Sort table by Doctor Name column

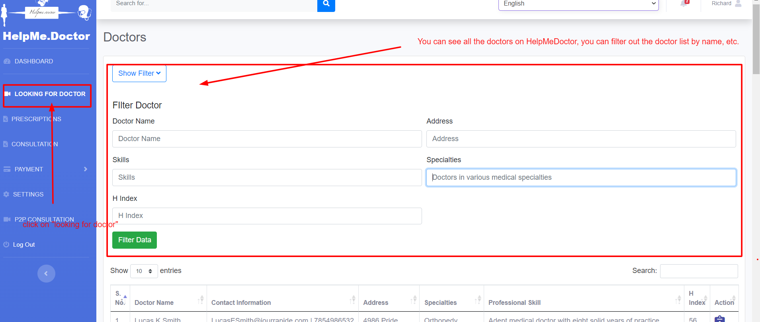click(x=154, y=302)
